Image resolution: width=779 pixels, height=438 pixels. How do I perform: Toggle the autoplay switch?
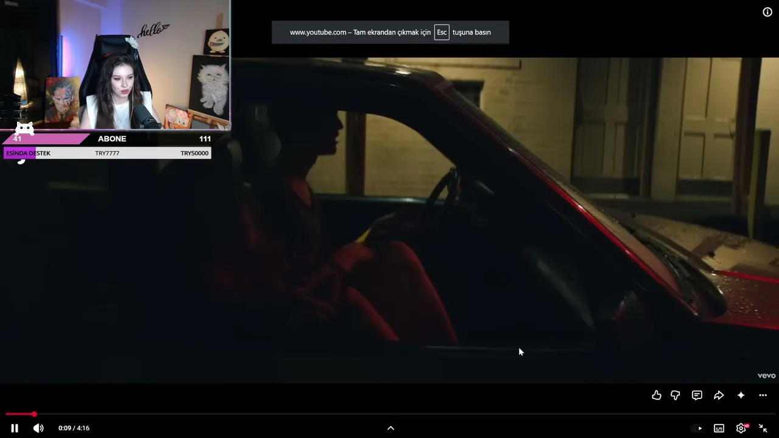click(696, 428)
